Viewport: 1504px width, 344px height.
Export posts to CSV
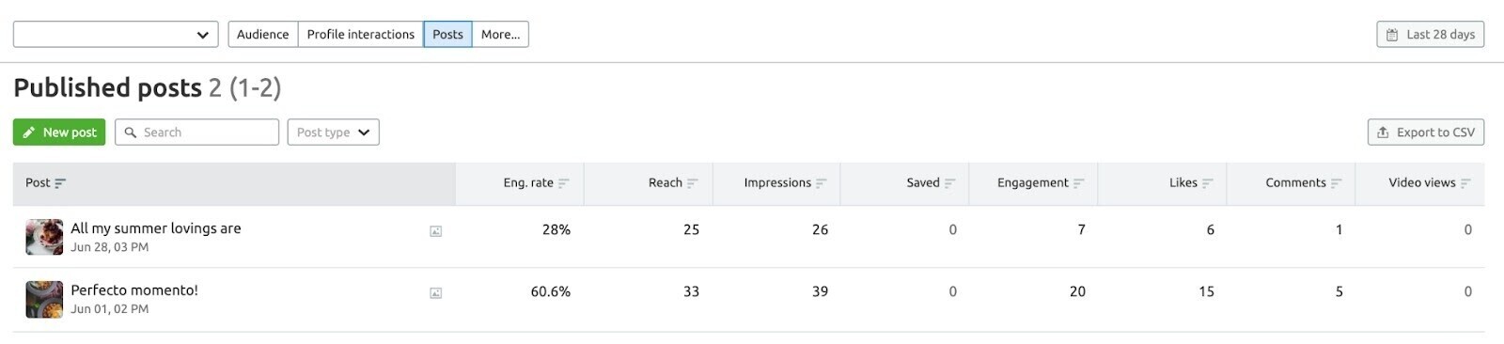1425,133
